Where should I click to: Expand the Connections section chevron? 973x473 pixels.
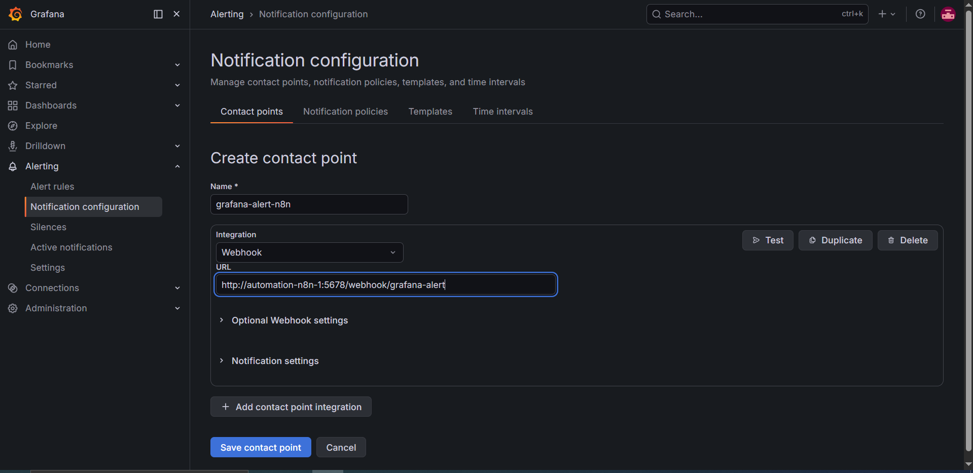coord(177,288)
